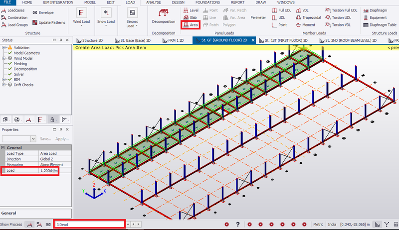Open the Structure 3D view tab
This screenshot has height=230, width=399.
tap(90, 40)
